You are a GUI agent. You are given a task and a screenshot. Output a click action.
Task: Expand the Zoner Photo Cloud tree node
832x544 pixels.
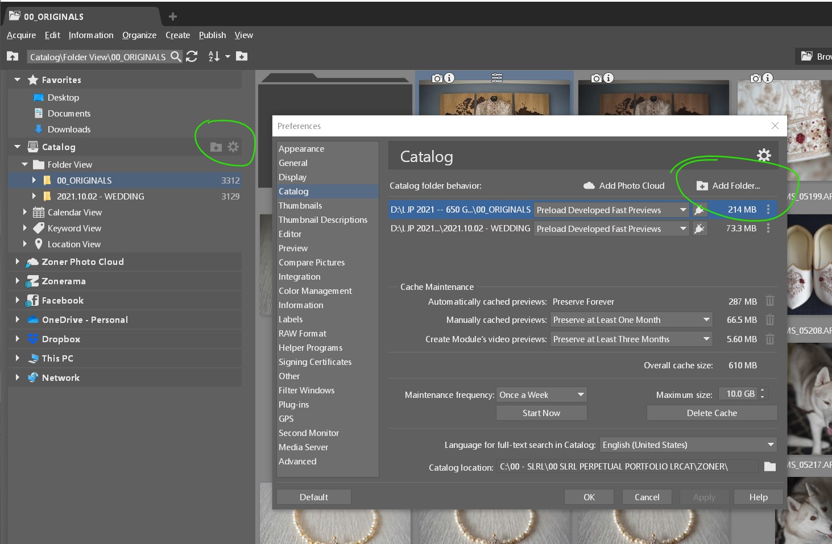[x=17, y=262]
